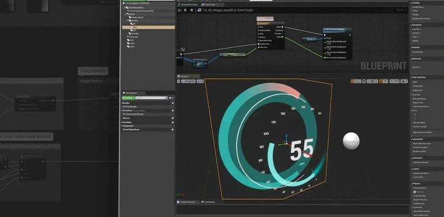This screenshot has height=217, width=444.
Task: Open the Find Results tab
Action: click(x=209, y=202)
